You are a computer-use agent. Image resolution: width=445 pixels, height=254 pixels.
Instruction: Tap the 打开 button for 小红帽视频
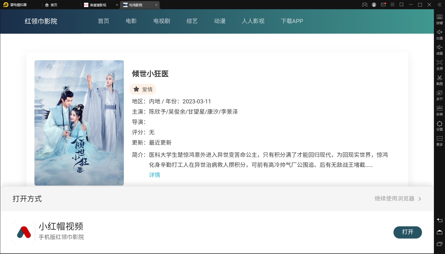[x=408, y=232]
